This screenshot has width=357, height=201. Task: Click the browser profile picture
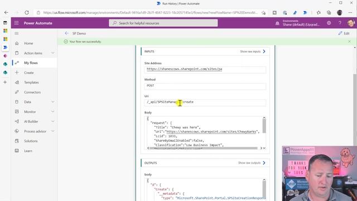point(340,12)
